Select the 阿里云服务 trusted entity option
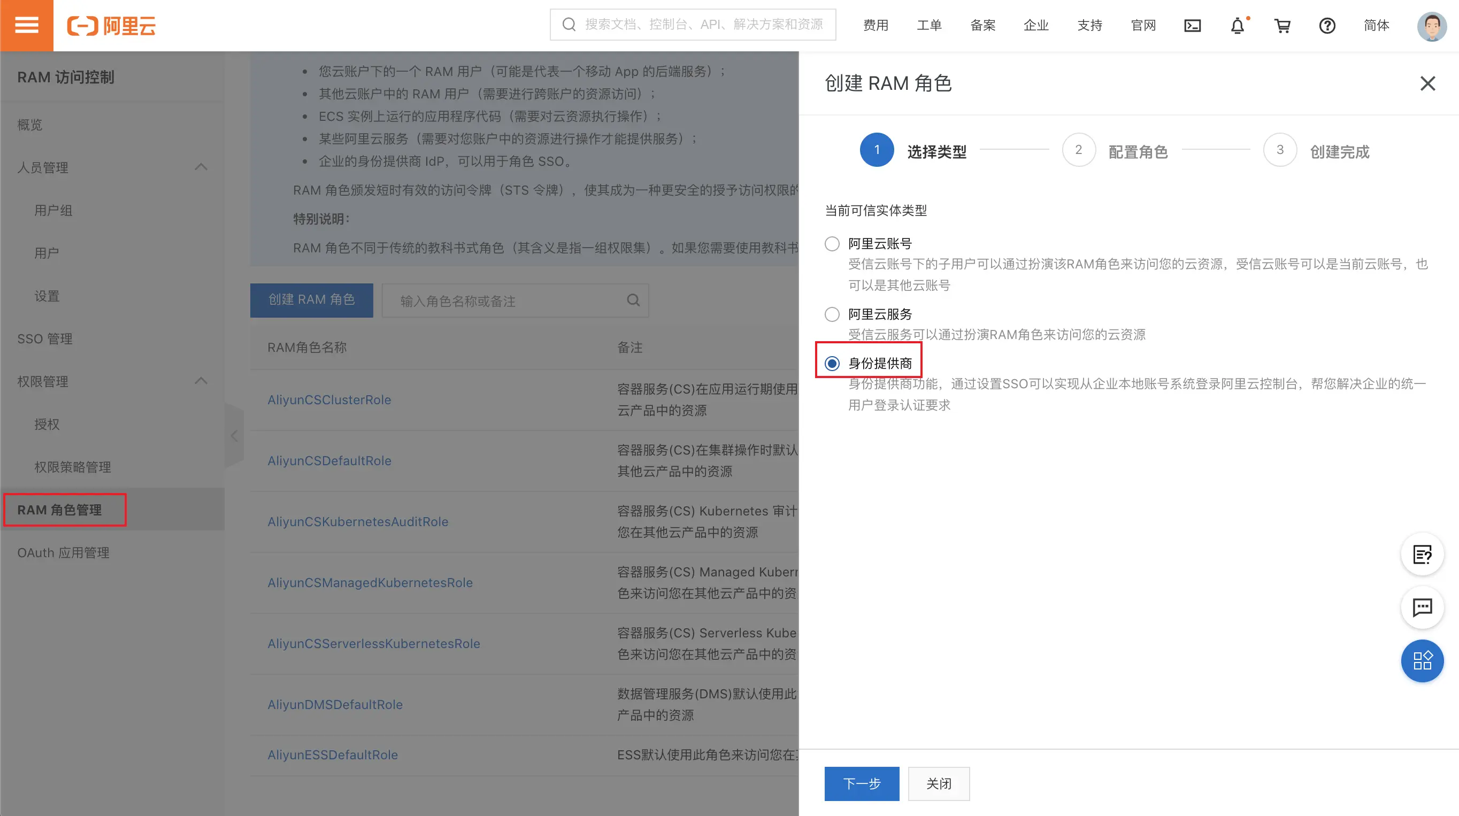This screenshot has height=816, width=1459. pos(832,314)
